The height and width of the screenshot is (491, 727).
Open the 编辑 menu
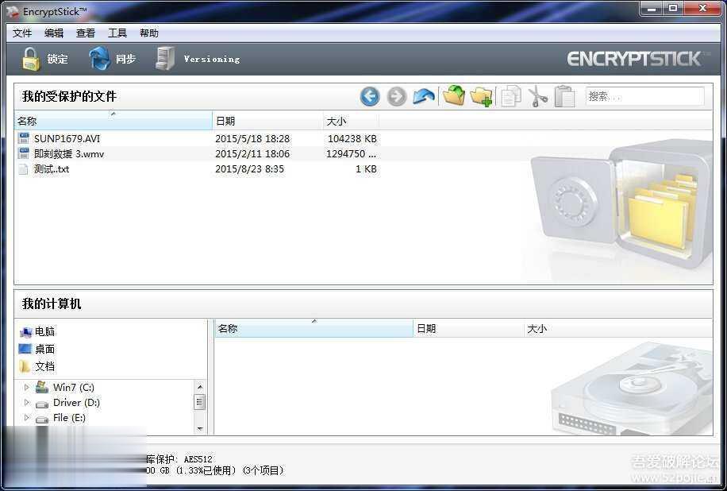coord(54,33)
